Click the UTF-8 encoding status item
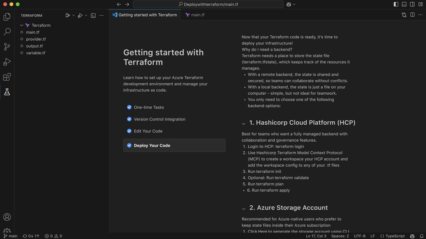 point(360,236)
